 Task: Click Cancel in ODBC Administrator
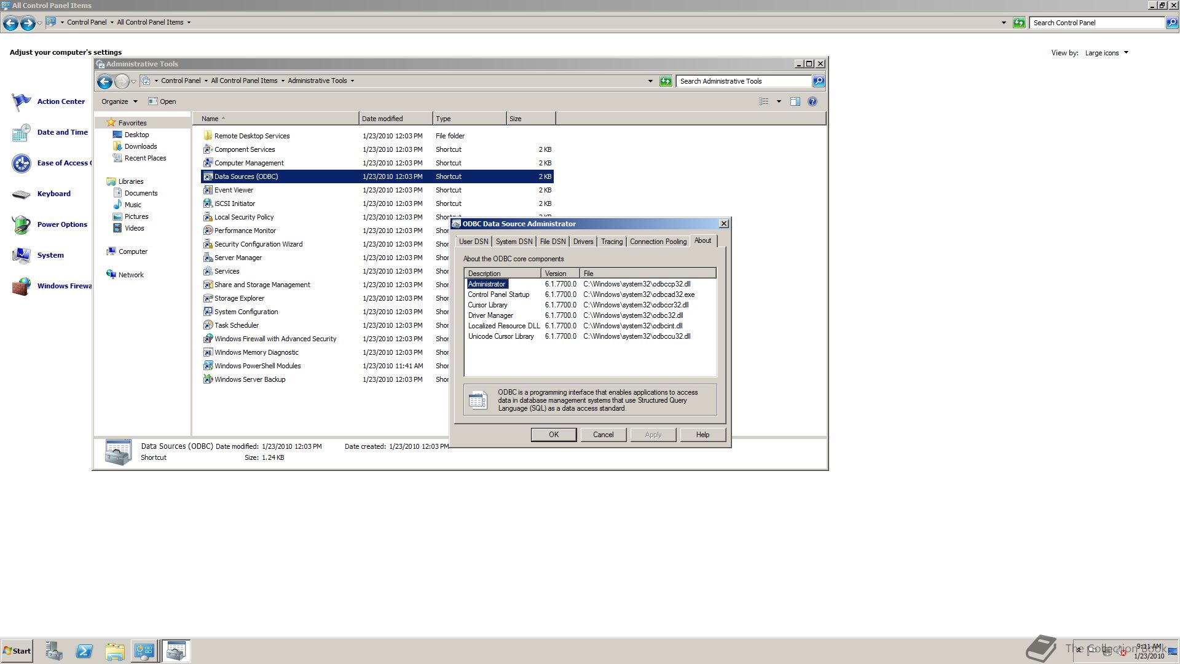(x=603, y=435)
